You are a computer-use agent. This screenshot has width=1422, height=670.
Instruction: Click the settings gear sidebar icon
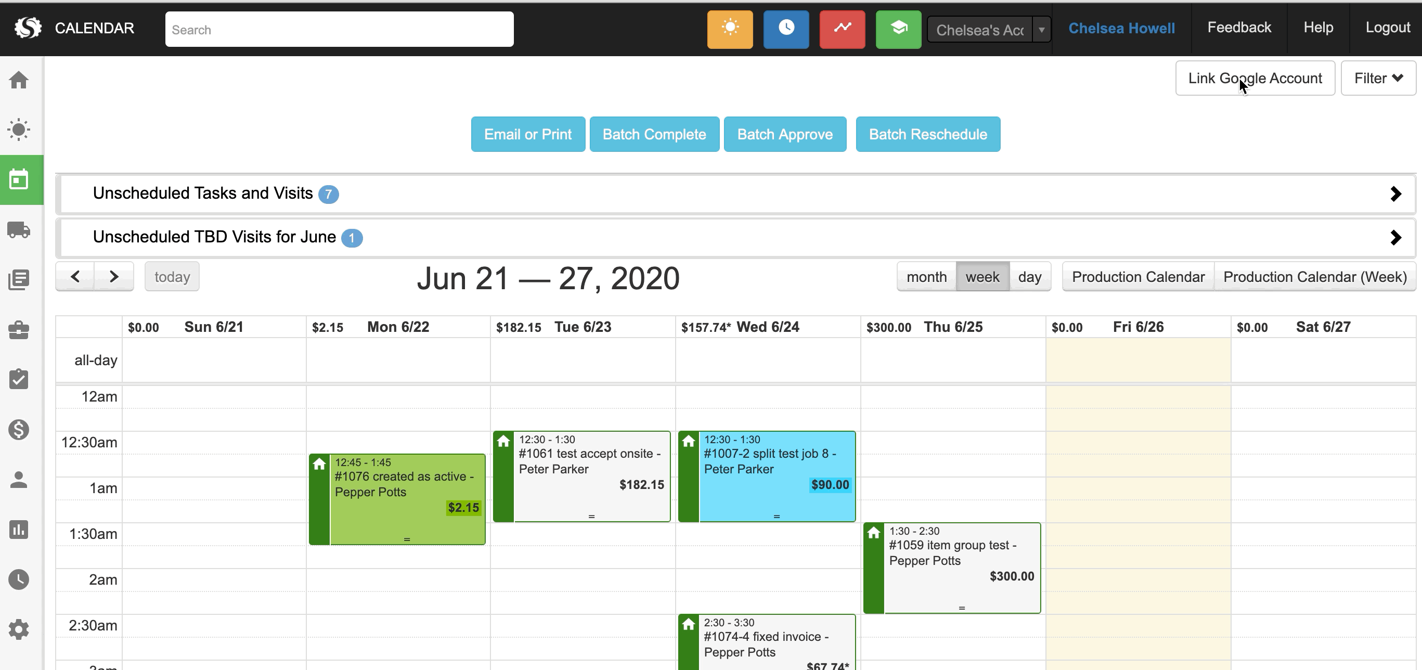tap(19, 629)
